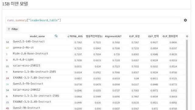195x110 pixels.
Task: Click the Qwen2.5-14B-Instruct model row
Action: coord(95,42)
